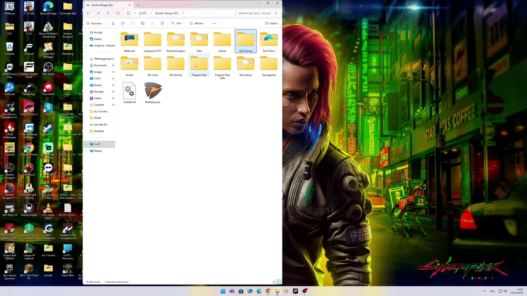Click the Google Chrome desktop shortcut
Image resolution: width=527 pixels, height=296 pixels.
click(x=29, y=149)
